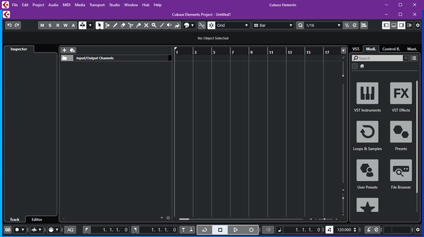Click the Record transport button
The image size is (424, 237).
(251, 230)
